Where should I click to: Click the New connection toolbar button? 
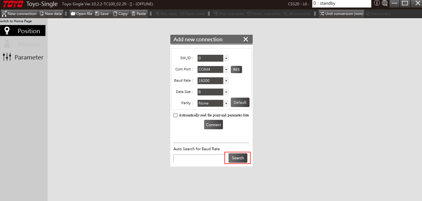[x=19, y=14]
